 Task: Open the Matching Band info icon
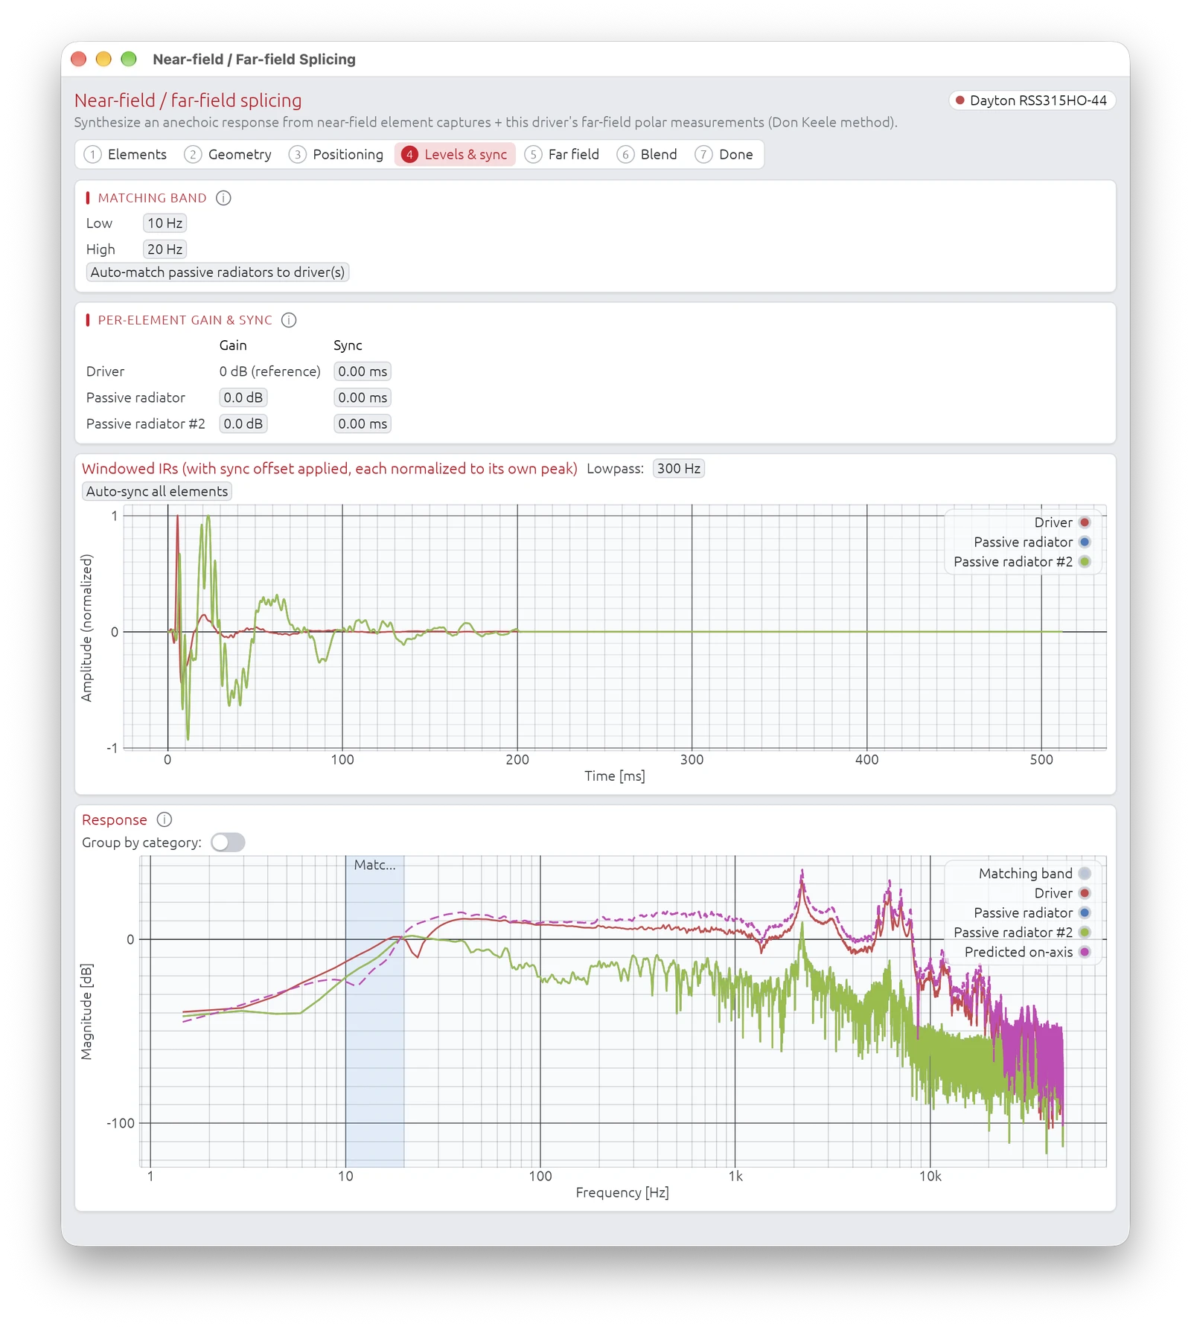click(223, 198)
